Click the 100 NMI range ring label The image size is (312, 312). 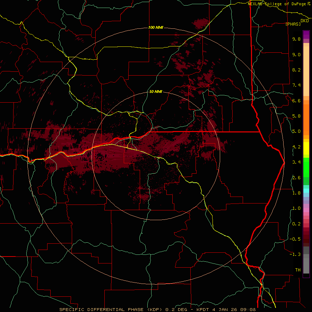[156, 27]
